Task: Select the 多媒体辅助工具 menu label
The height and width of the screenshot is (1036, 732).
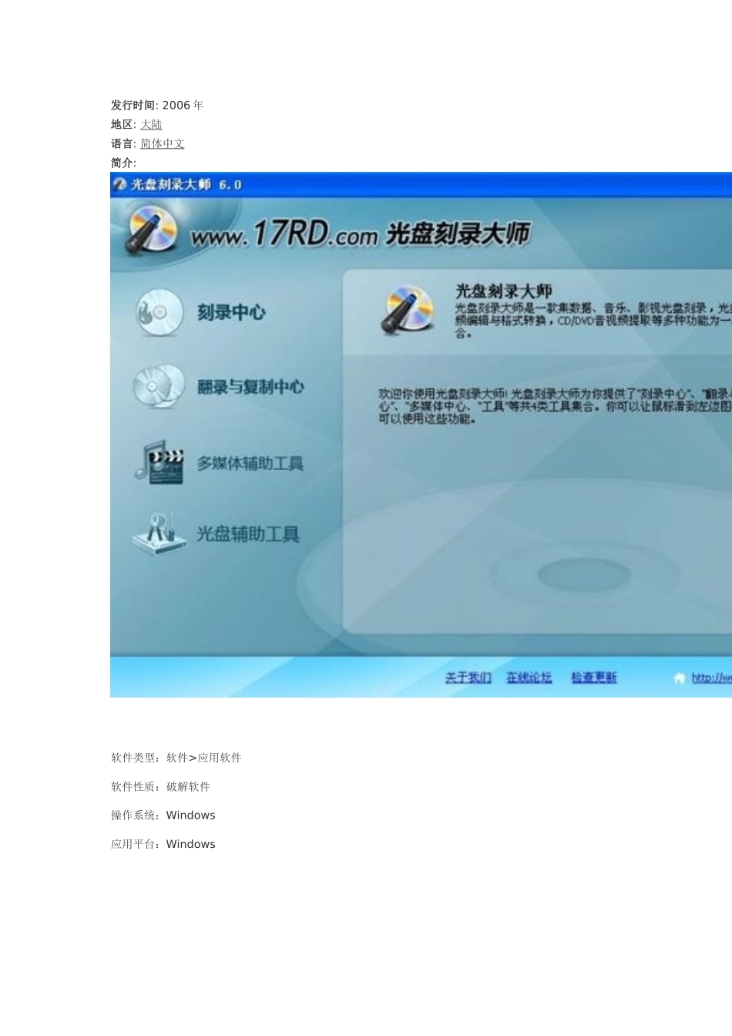Action: tap(250, 463)
